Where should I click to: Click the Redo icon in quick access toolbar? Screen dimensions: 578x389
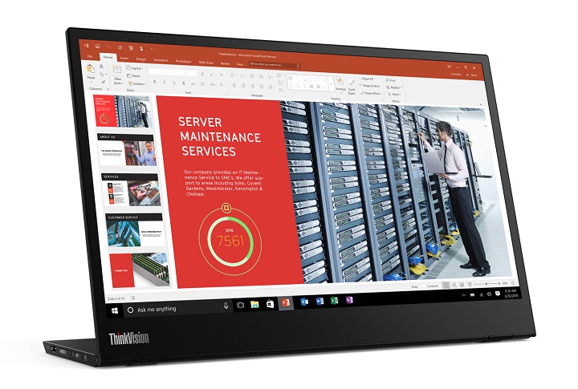[120, 47]
